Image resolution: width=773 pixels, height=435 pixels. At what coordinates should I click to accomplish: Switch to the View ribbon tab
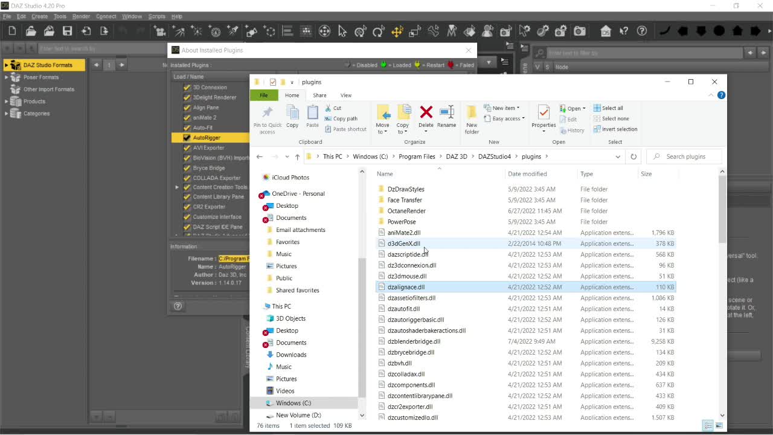point(346,95)
